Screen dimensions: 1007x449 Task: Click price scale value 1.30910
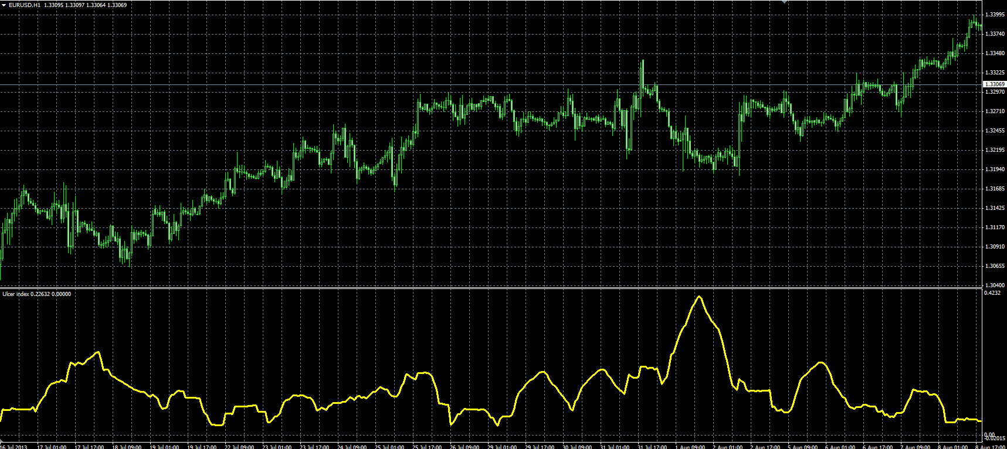point(995,247)
